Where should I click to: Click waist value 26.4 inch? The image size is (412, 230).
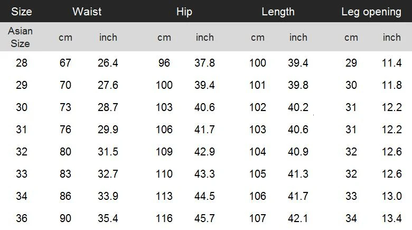[108, 63]
